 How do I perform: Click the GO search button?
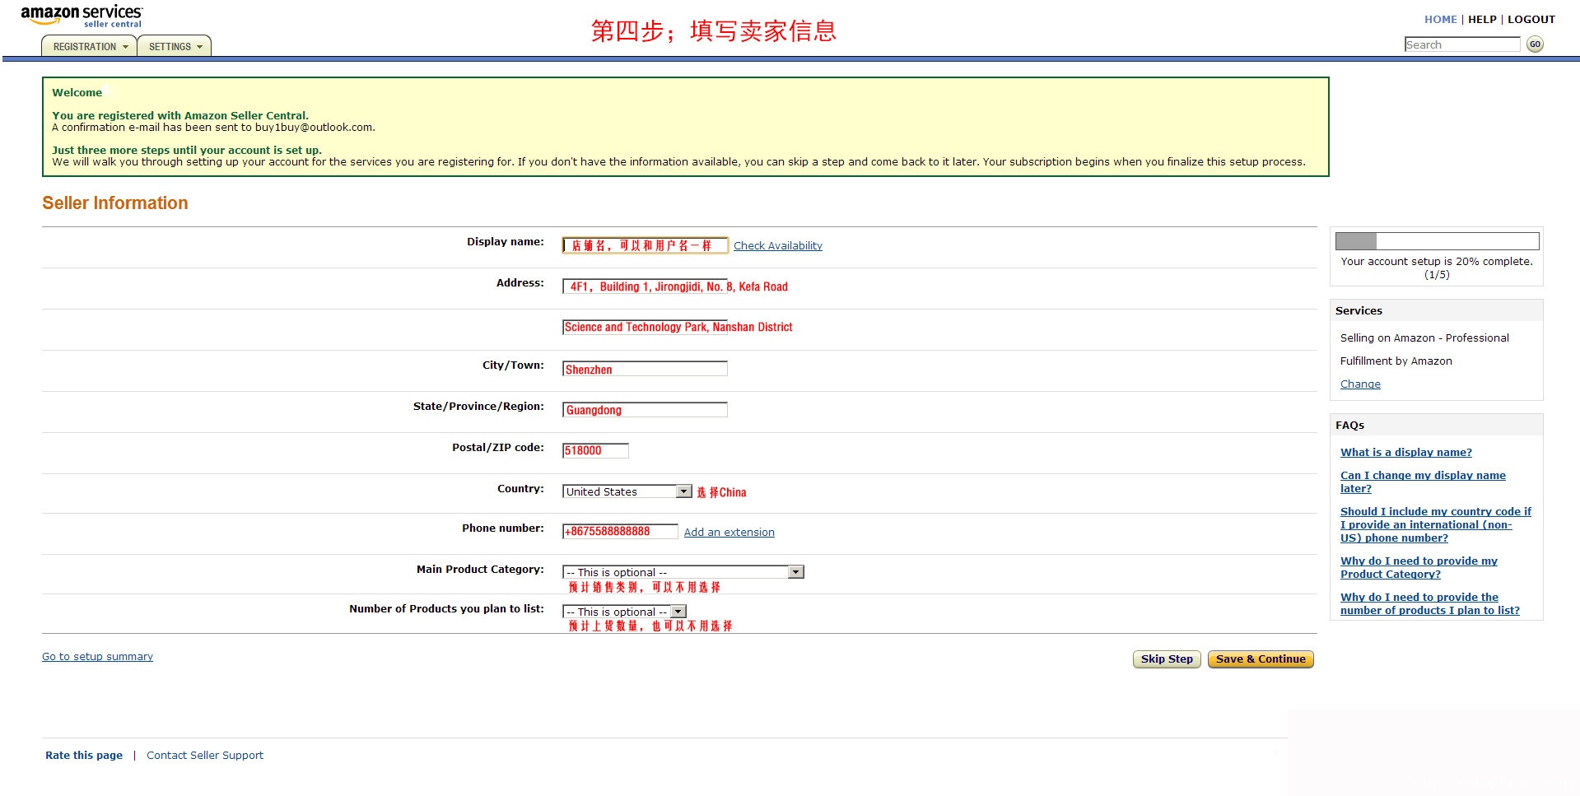tap(1535, 44)
